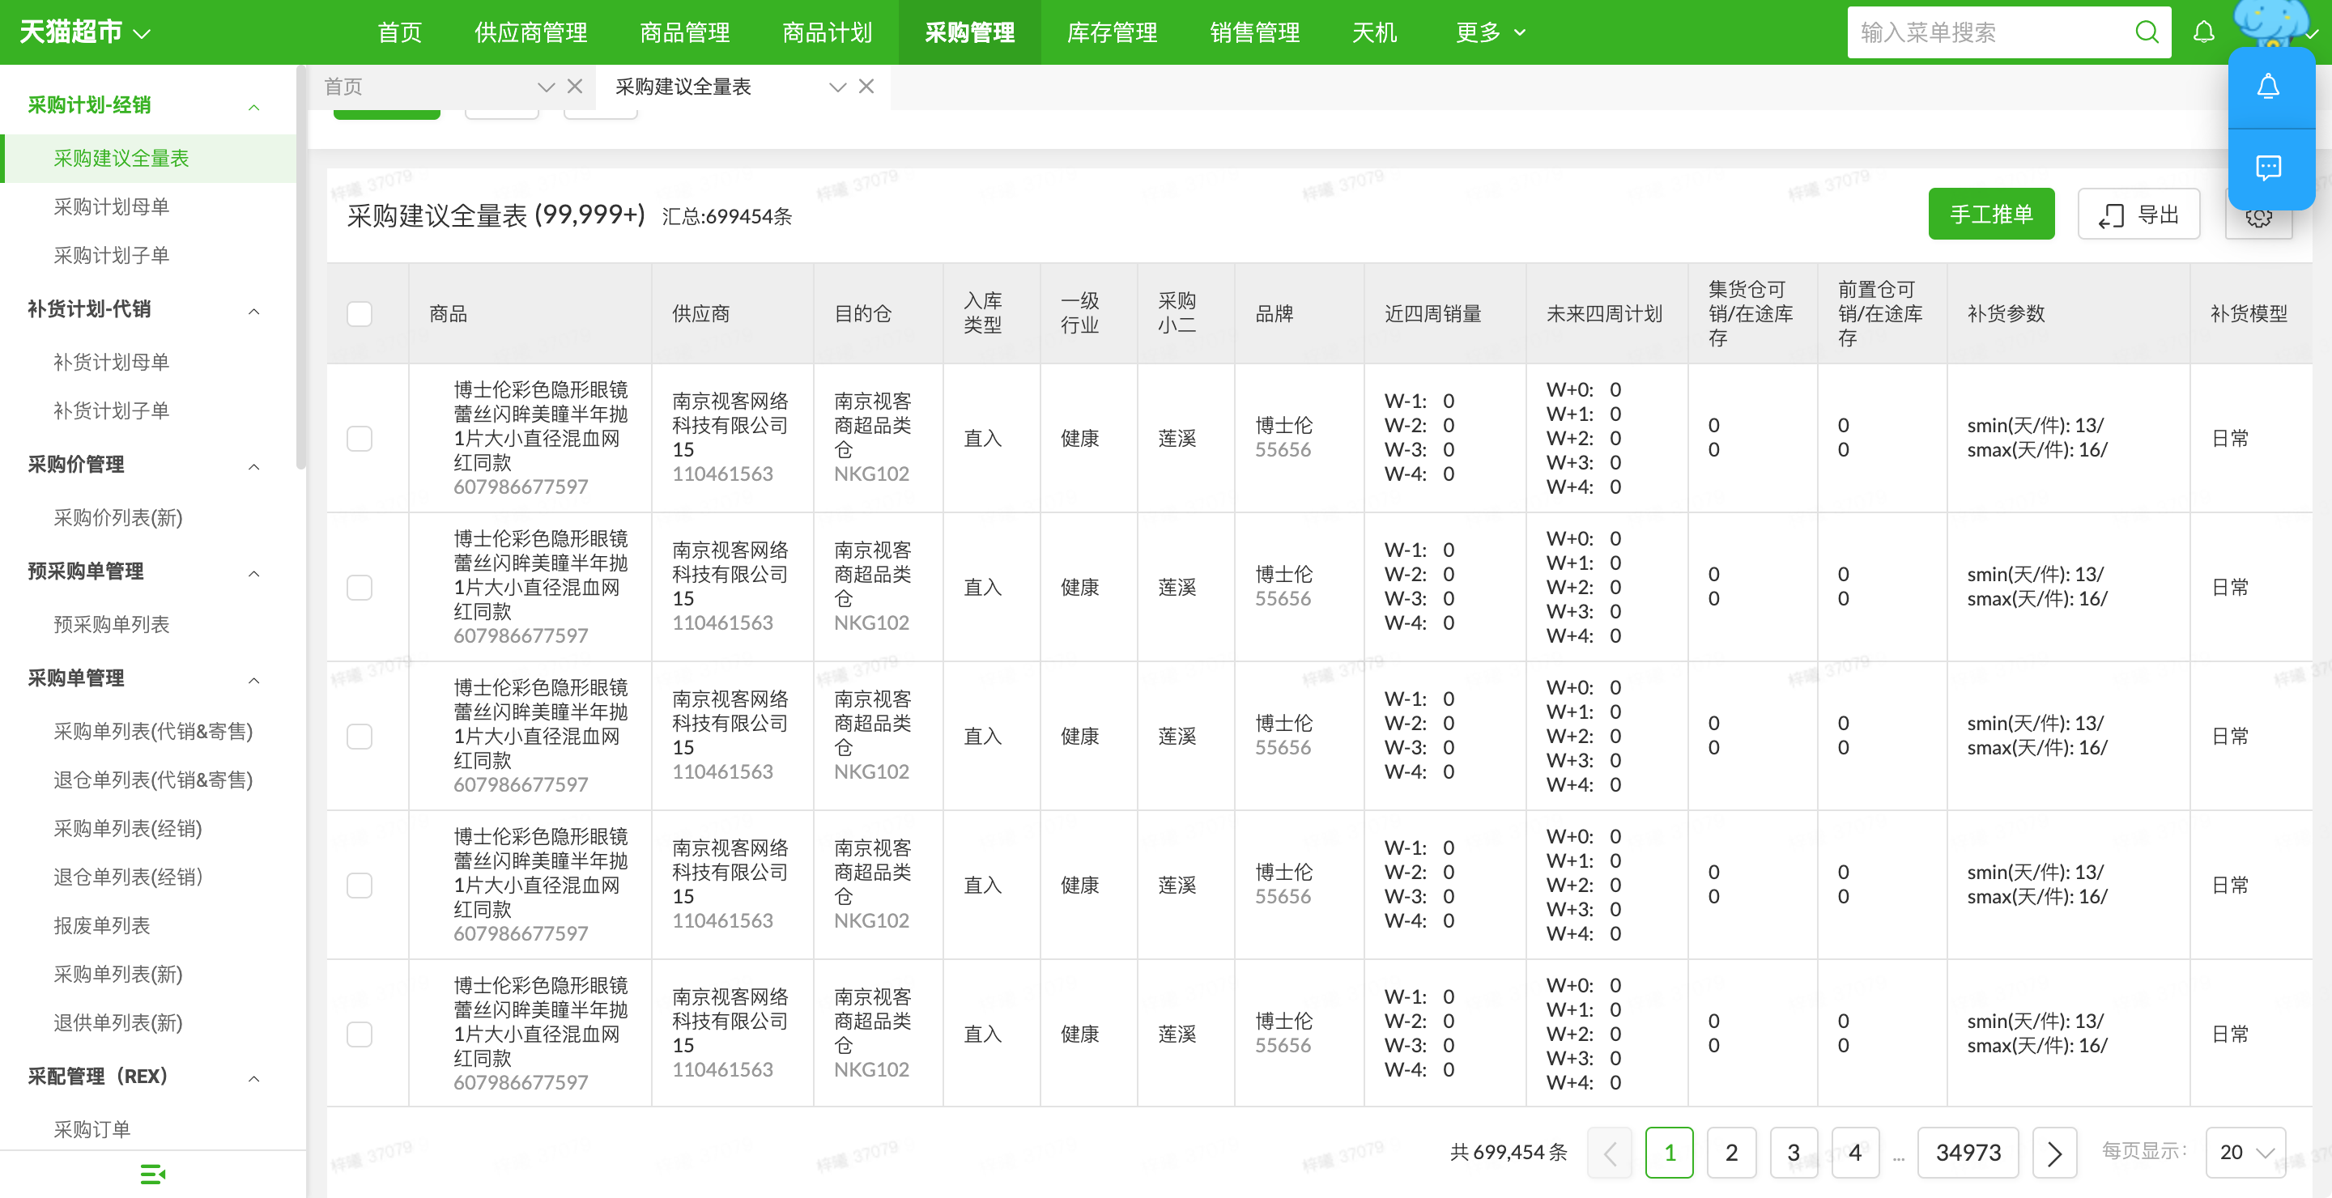Open 采购单列表(经销) in sidebar
The image size is (2332, 1198).
(x=128, y=830)
